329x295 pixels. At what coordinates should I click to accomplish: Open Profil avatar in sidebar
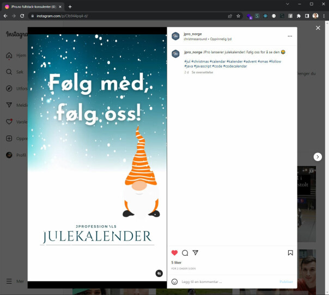[9, 155]
